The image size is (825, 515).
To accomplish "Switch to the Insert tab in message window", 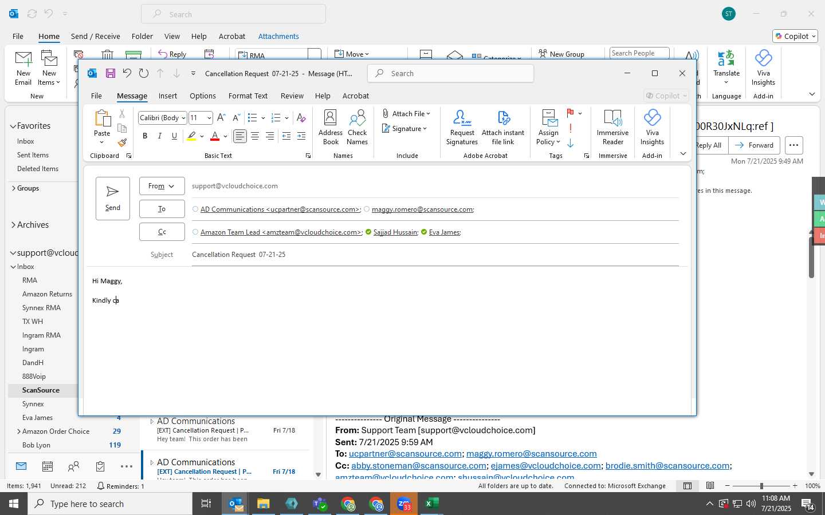I will click(x=168, y=96).
